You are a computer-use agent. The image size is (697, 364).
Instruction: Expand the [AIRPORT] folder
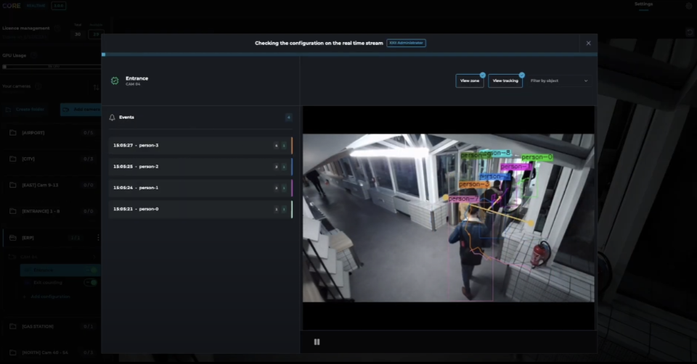pos(52,133)
